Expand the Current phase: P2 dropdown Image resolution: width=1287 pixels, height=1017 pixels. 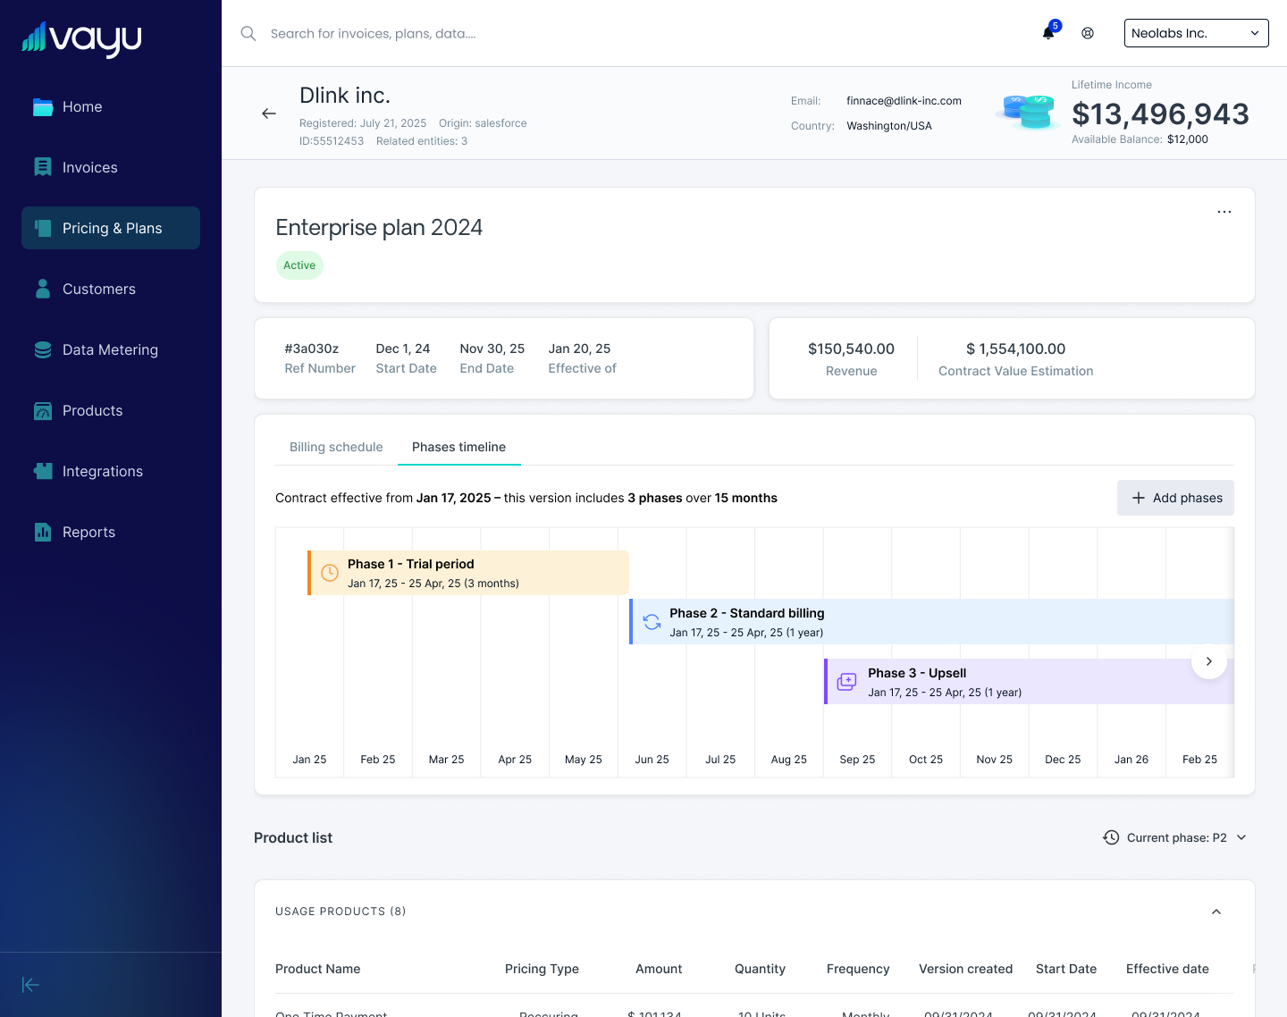point(1174,837)
